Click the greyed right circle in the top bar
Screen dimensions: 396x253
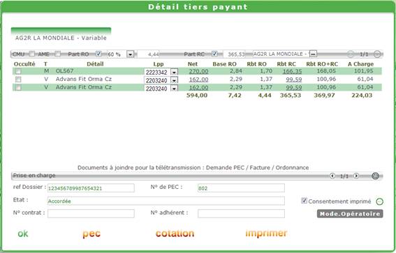377,54
